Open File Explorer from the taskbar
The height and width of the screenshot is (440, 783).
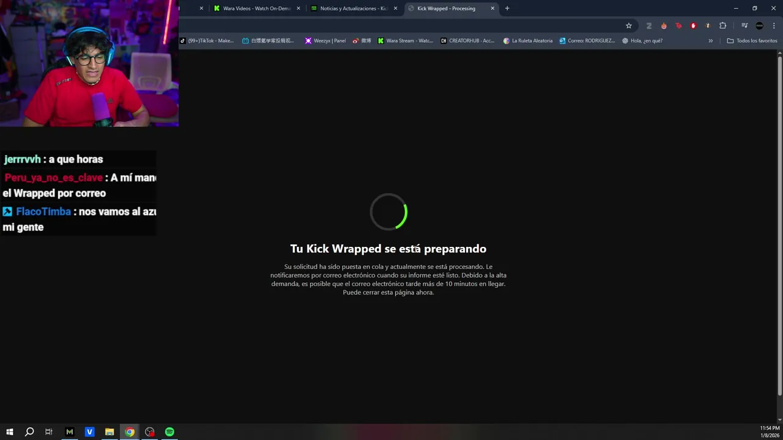click(109, 432)
